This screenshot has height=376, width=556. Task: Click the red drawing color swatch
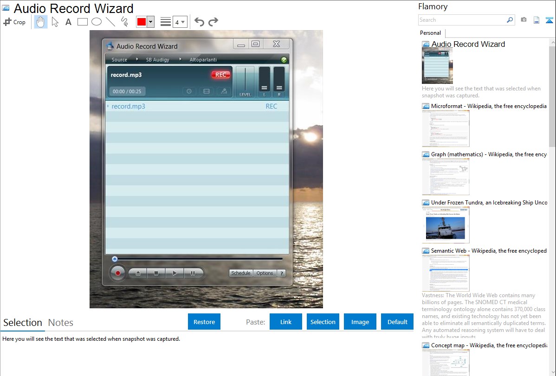(x=142, y=22)
